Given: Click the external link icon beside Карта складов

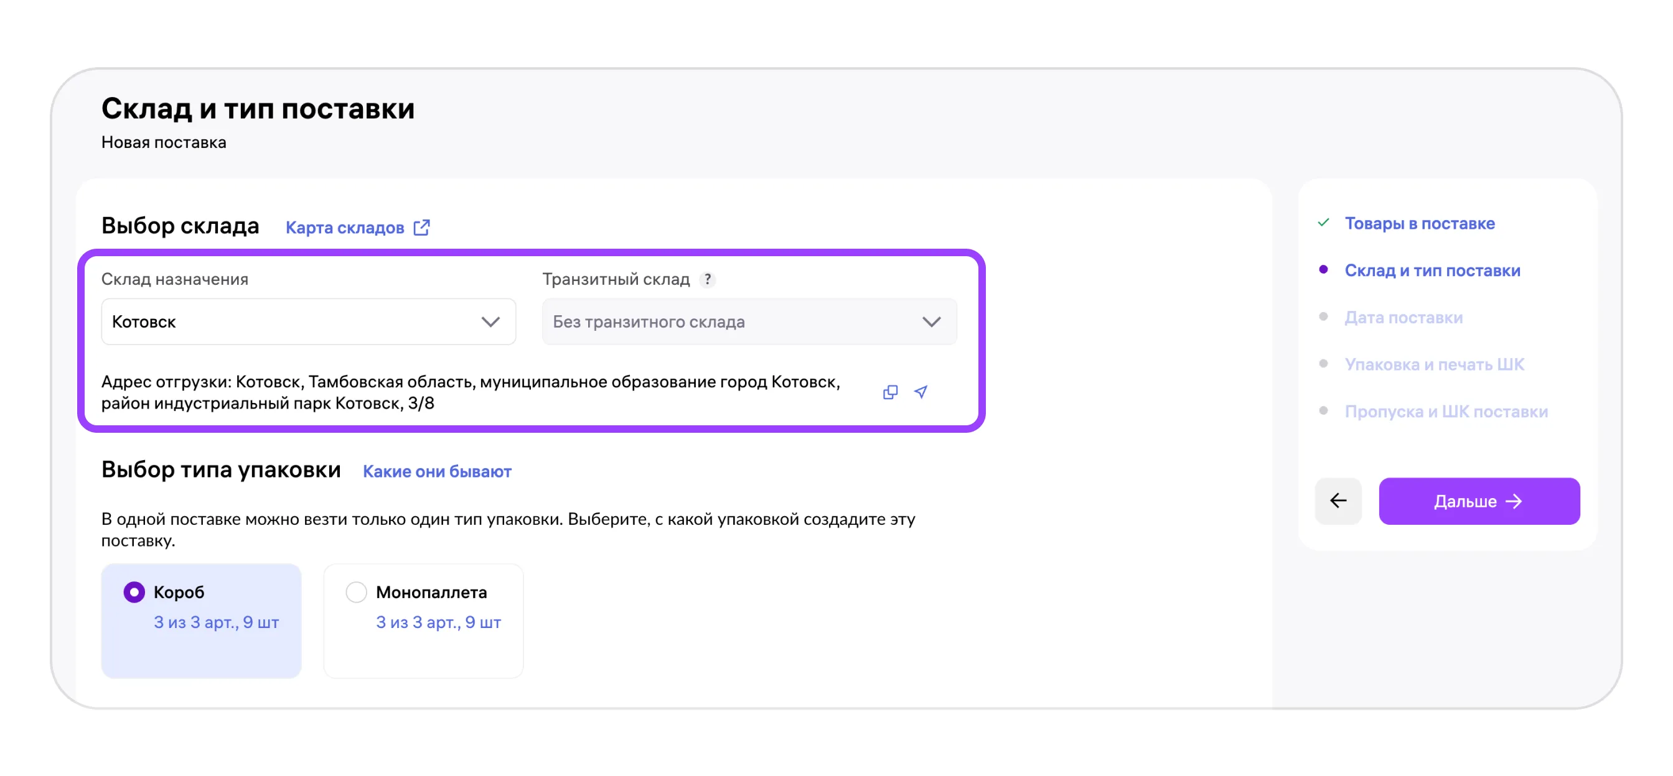Looking at the screenshot, I should pyautogui.click(x=422, y=228).
